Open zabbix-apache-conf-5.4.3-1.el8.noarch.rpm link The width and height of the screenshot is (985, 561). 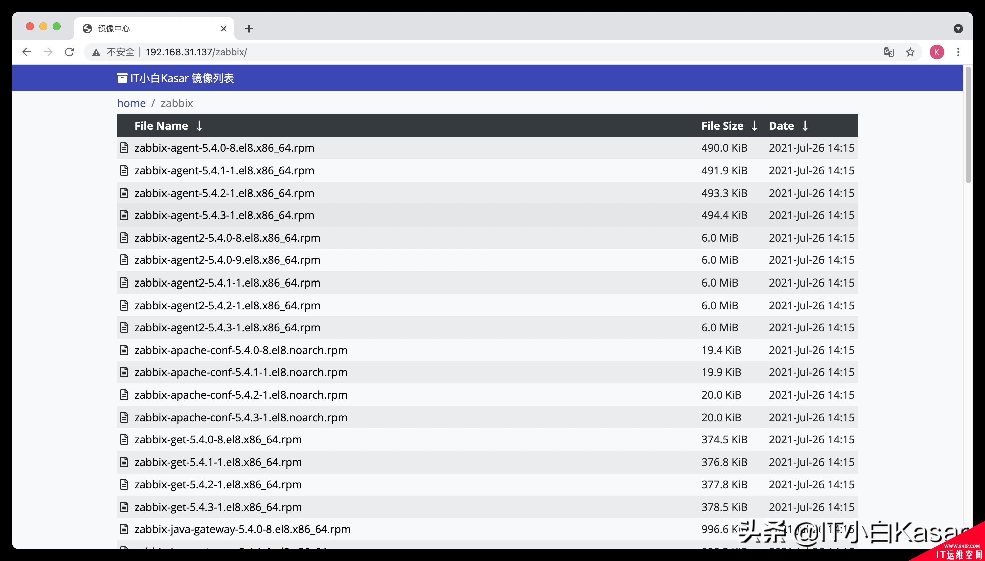click(241, 418)
